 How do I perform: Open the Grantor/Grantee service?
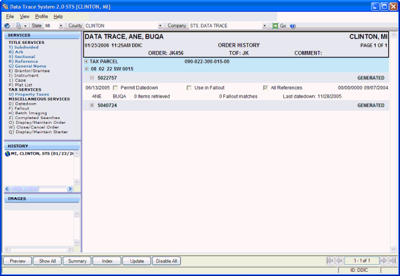[29, 71]
